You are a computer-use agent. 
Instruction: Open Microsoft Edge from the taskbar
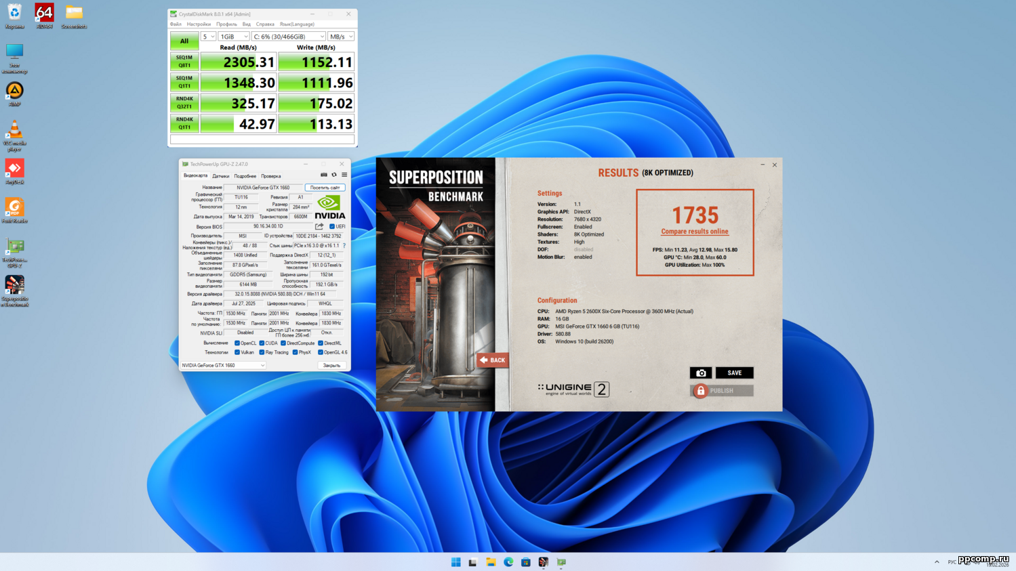coord(508,562)
